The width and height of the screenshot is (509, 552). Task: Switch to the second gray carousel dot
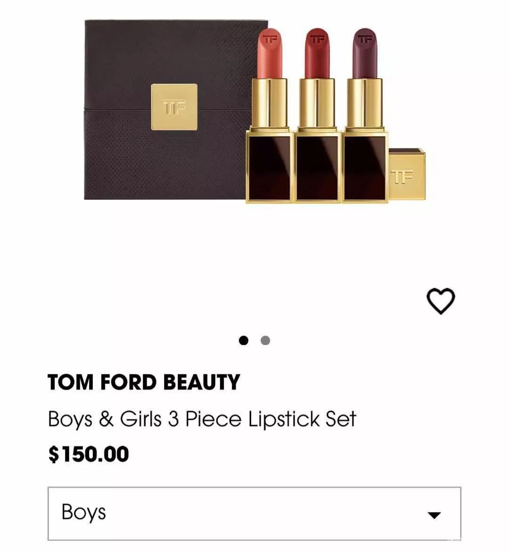pos(265,340)
